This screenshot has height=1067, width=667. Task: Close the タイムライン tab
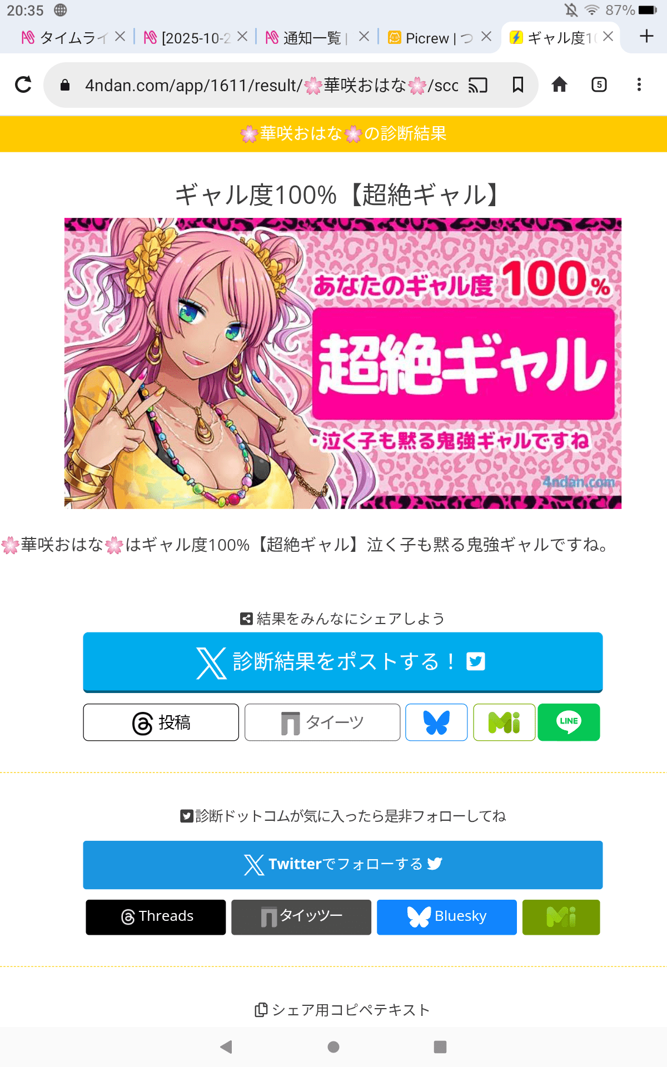(120, 37)
